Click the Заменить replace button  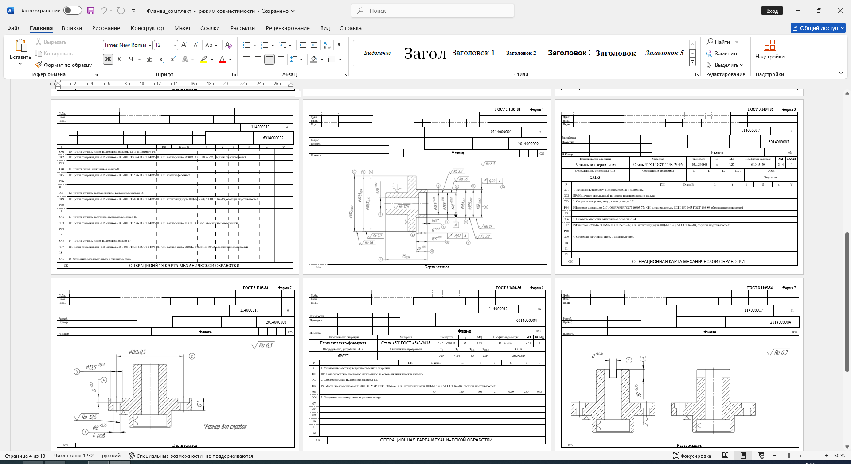(722, 53)
